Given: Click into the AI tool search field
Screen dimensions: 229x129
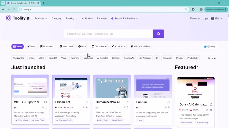Looking at the screenshot, I should pos(108,34).
